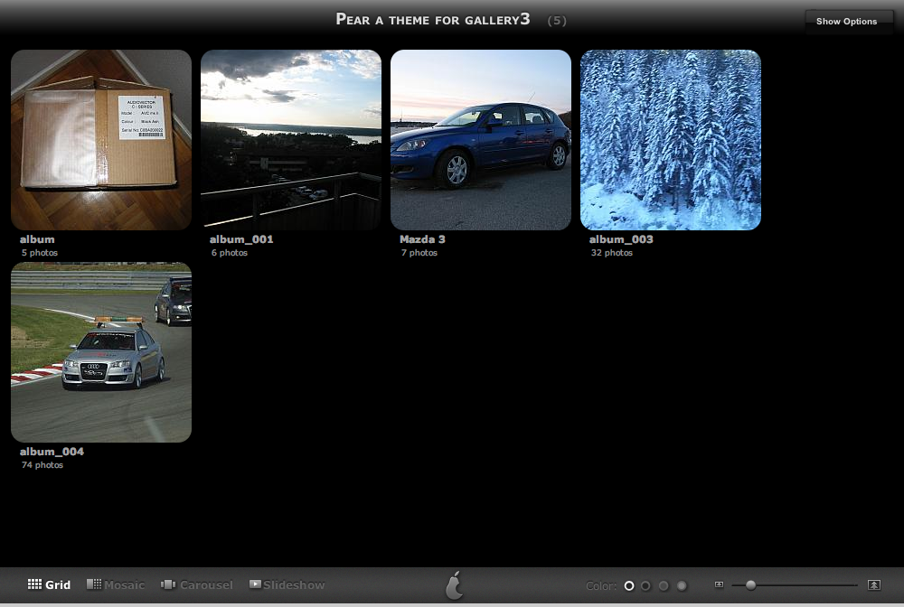
Task: Open the Mazda 3 album thumbnail
Action: (481, 140)
